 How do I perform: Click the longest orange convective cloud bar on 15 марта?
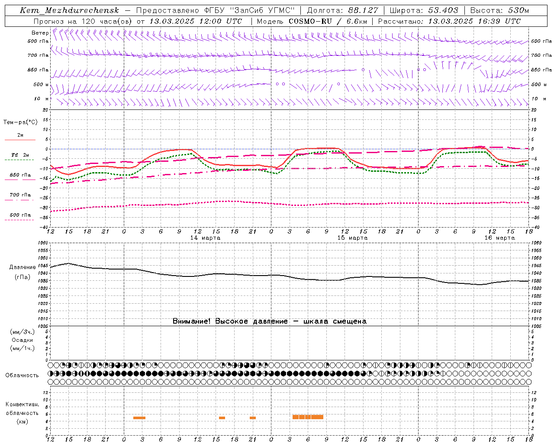(308, 417)
